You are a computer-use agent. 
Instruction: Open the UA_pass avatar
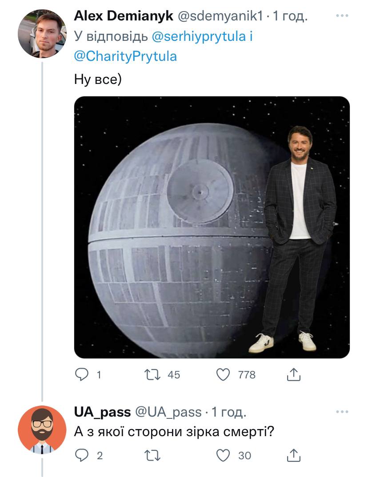tap(42, 429)
